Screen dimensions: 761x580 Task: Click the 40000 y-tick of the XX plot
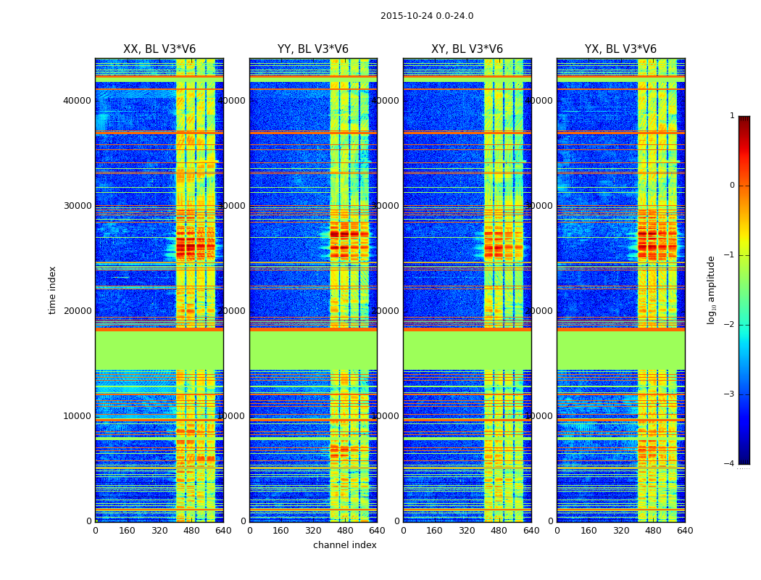pos(77,101)
